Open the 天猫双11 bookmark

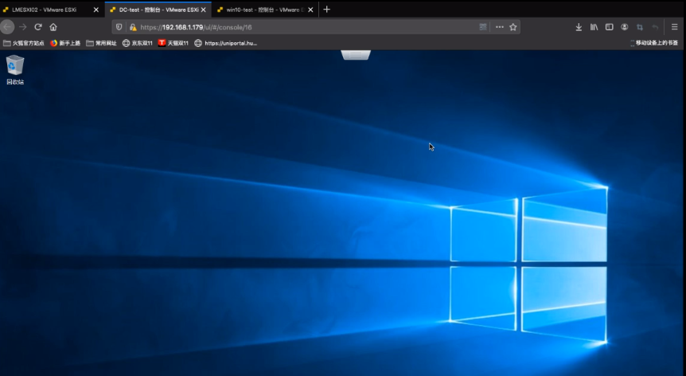[x=173, y=43]
